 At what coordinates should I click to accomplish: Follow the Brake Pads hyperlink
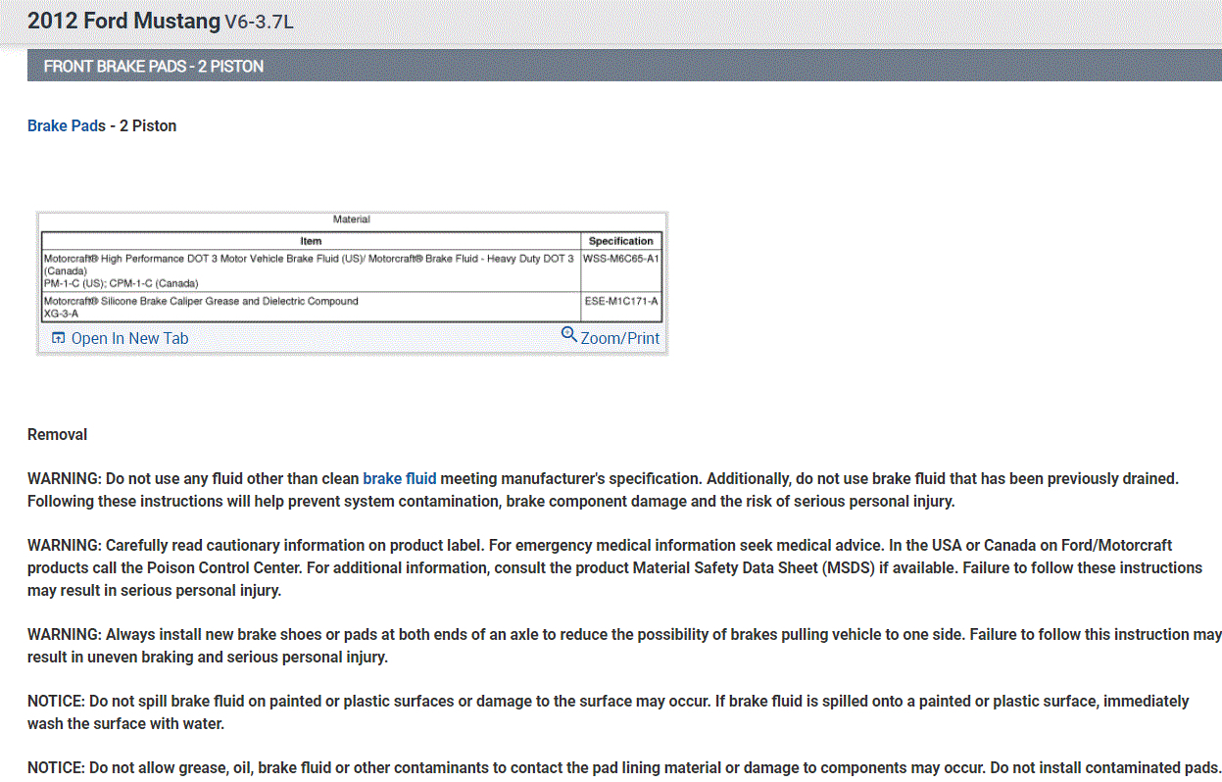point(67,126)
